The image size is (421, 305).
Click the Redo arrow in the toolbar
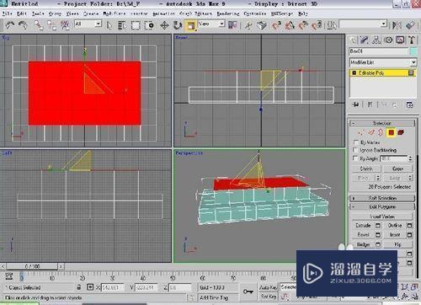(23, 25)
